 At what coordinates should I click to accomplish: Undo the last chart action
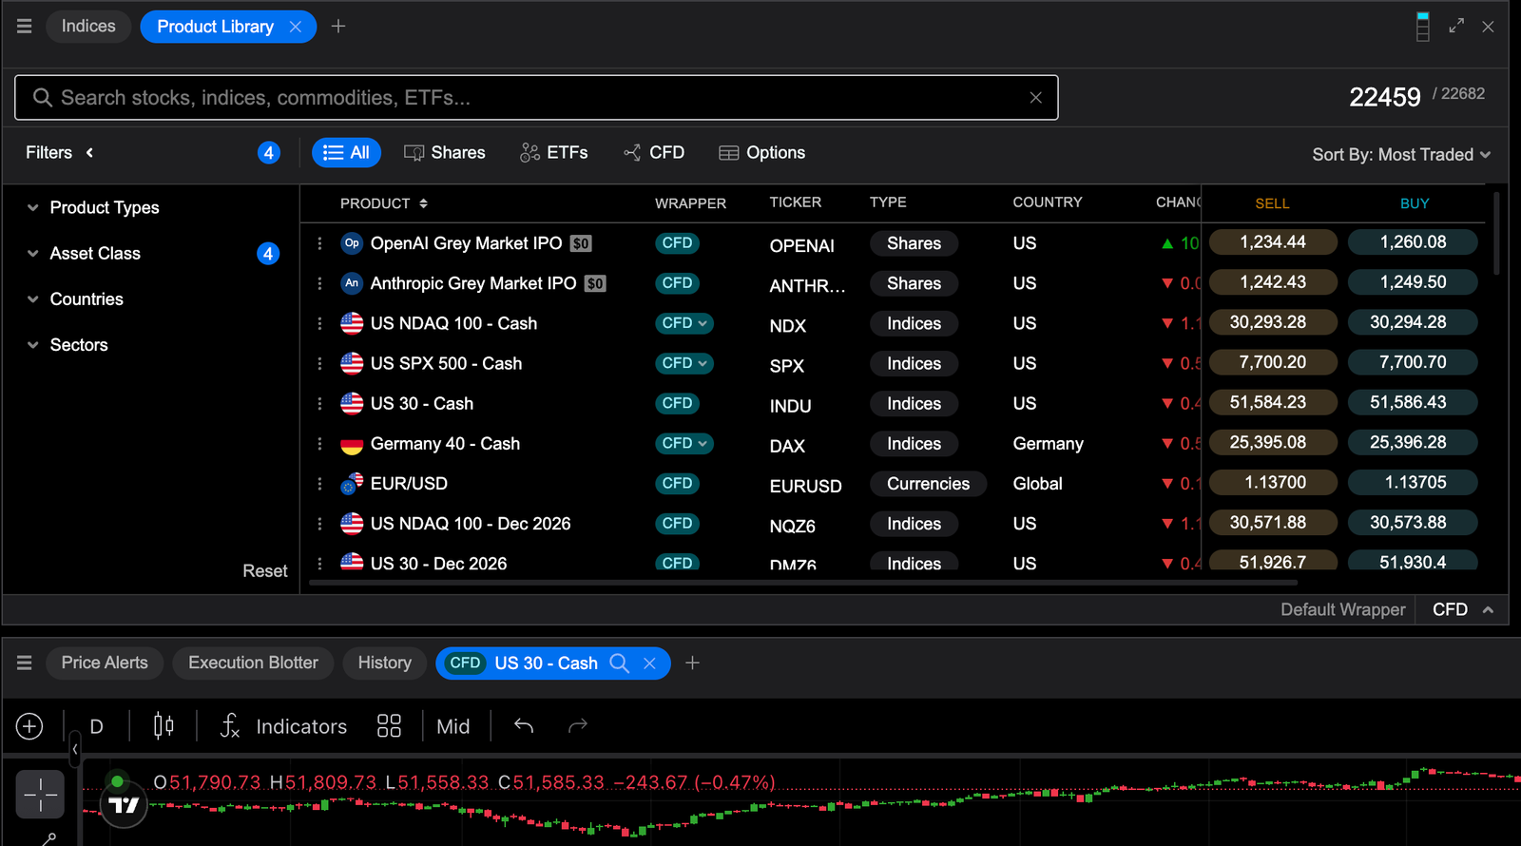pos(523,726)
